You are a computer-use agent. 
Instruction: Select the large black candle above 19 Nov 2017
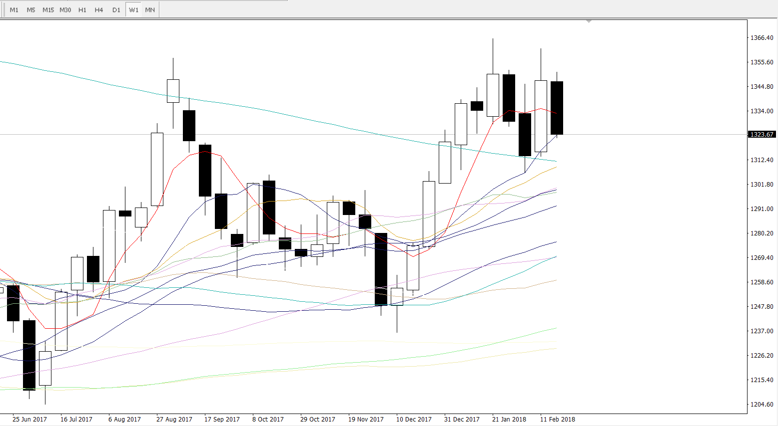point(381,269)
